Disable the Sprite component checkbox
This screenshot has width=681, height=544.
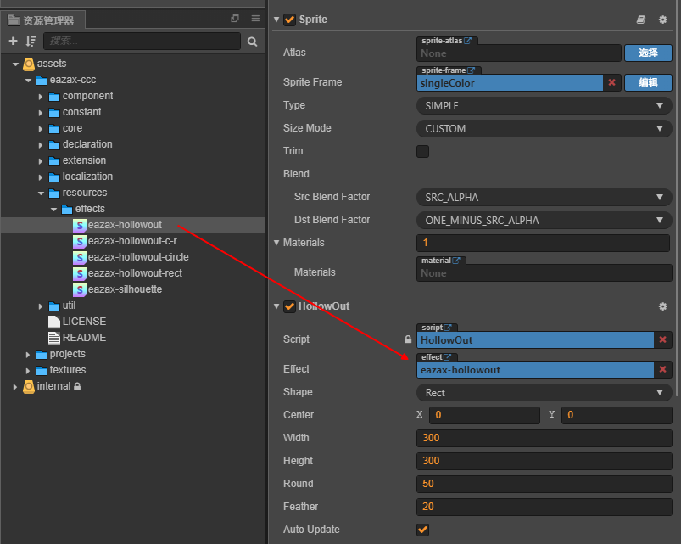click(290, 20)
